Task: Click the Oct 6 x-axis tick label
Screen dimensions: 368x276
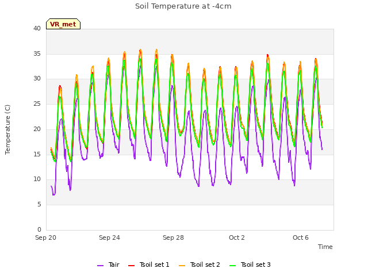Action: point(301,237)
